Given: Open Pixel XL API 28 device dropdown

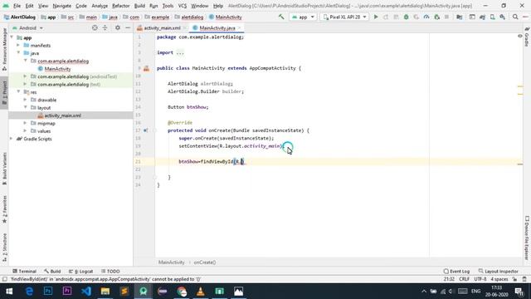Looking at the screenshot, I should click(x=344, y=17).
